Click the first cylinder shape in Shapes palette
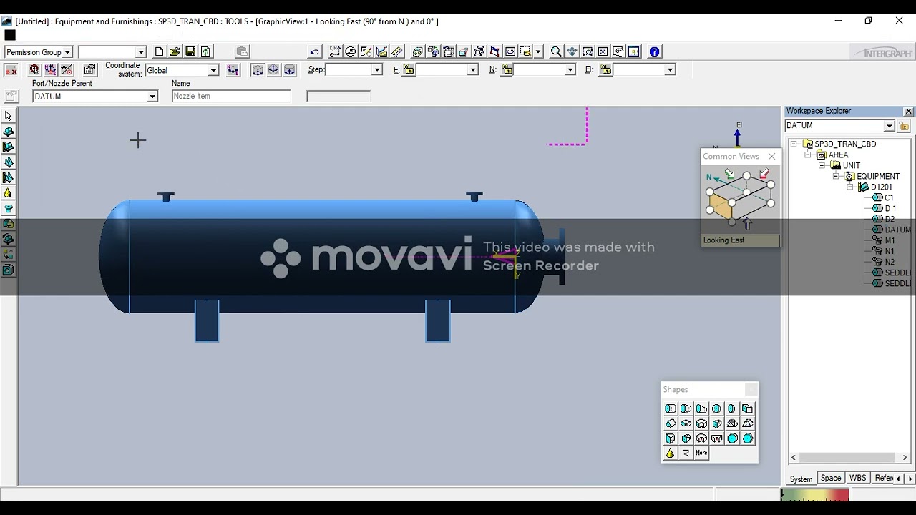Image resolution: width=916 pixels, height=515 pixels. pyautogui.click(x=671, y=408)
